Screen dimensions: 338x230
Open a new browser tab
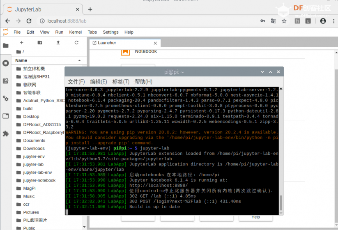point(90,9)
